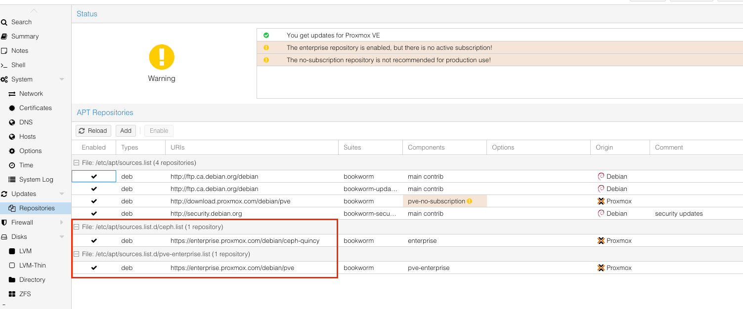Click the Hosts globe icon
This screenshot has height=309, width=743.
[x=12, y=137]
